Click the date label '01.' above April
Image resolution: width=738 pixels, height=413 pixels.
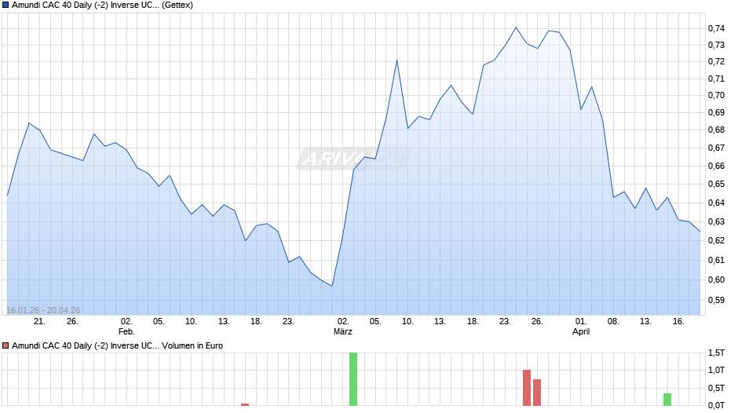click(x=581, y=322)
